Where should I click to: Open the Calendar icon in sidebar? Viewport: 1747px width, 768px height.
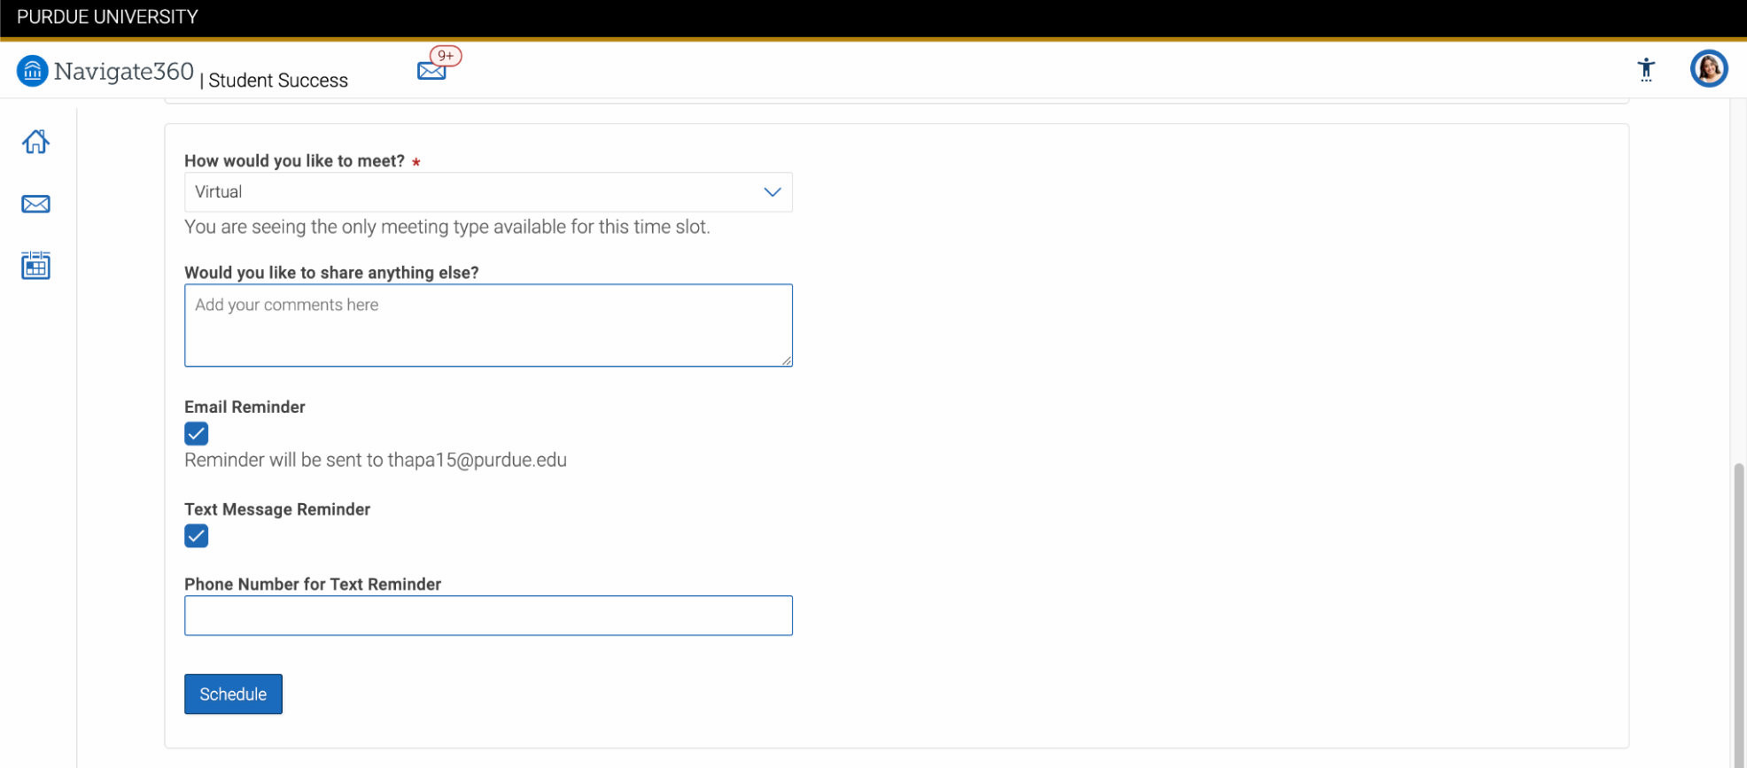coord(35,265)
